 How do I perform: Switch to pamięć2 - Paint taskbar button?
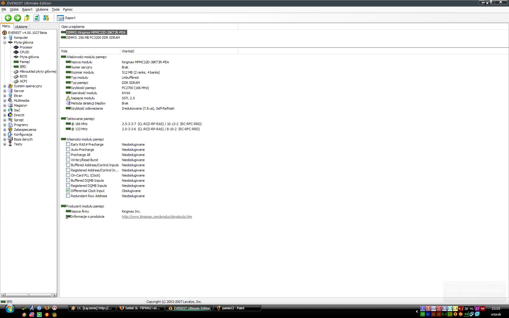tap(238, 308)
